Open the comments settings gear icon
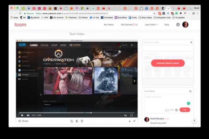The width and height of the screenshot is (209, 139). [190, 91]
